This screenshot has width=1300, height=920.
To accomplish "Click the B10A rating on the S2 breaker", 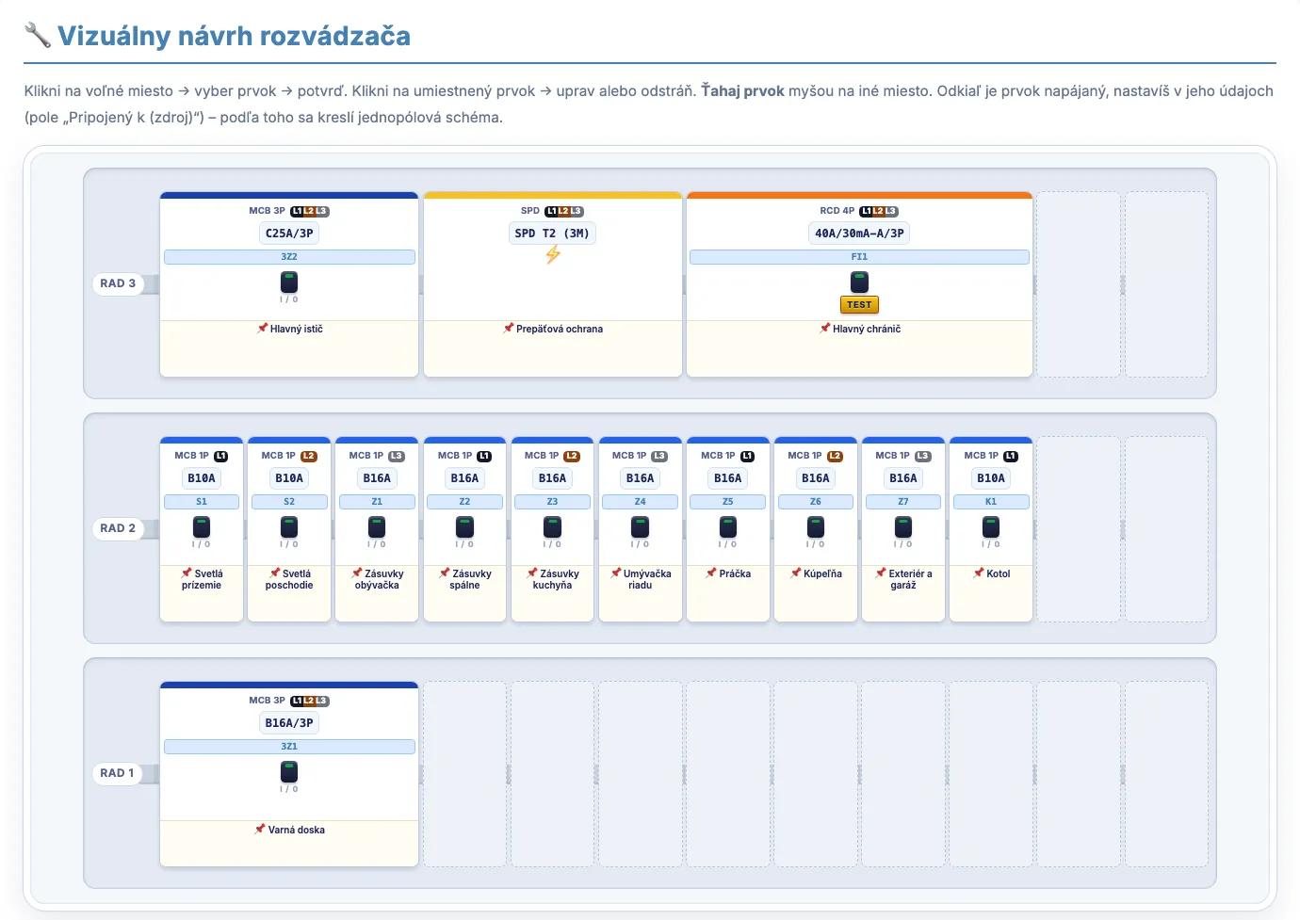I will (x=289, y=478).
